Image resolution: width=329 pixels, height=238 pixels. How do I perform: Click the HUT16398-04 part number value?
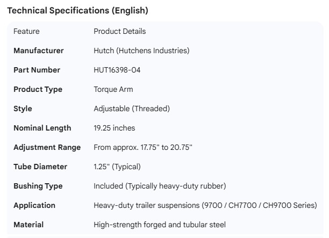pos(117,70)
